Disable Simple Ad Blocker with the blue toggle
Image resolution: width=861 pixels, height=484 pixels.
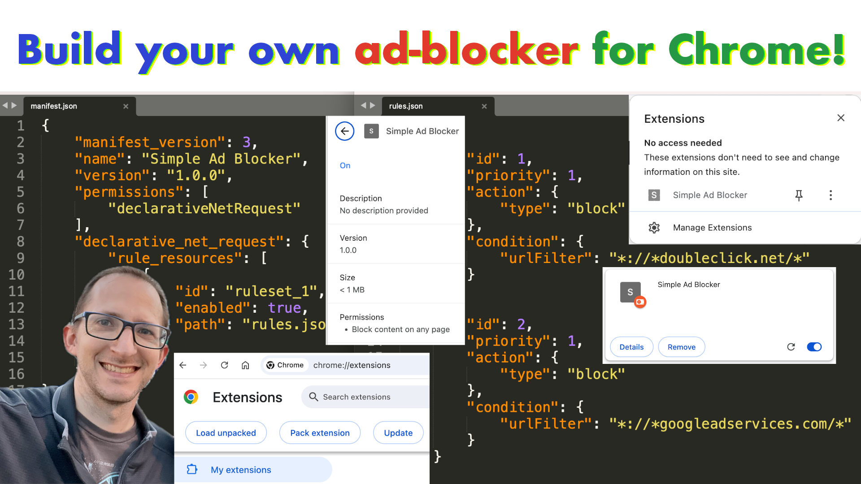tap(814, 346)
